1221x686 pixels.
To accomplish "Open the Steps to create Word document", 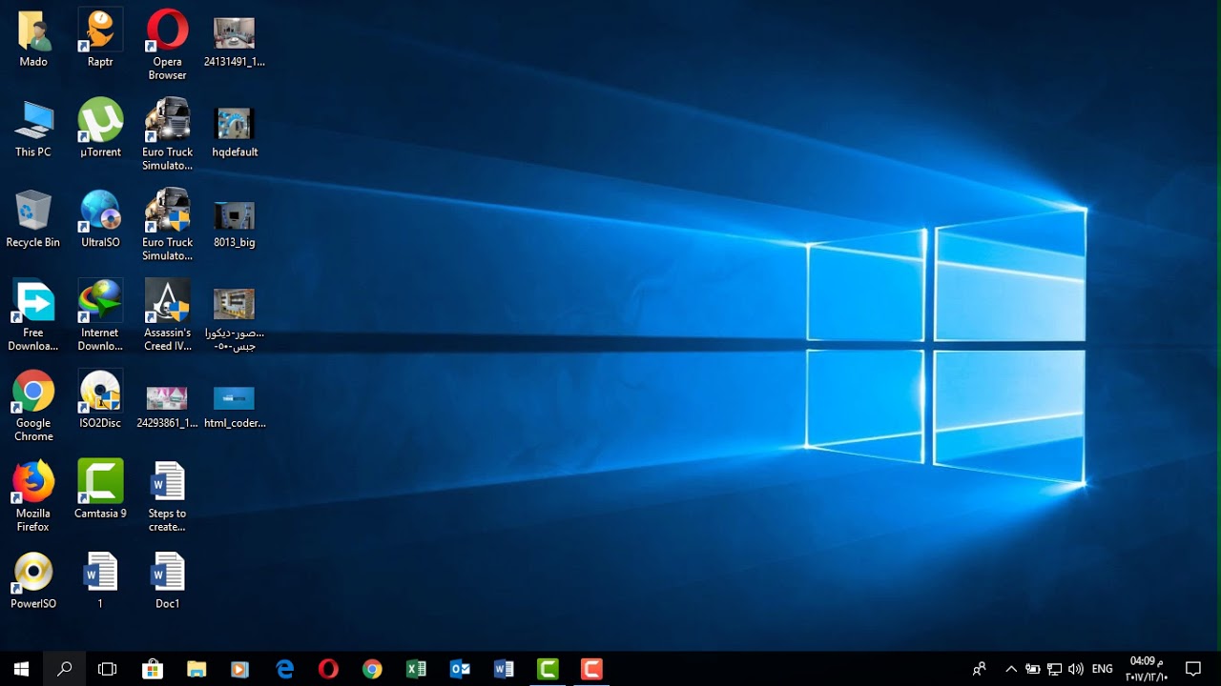I will tap(167, 482).
